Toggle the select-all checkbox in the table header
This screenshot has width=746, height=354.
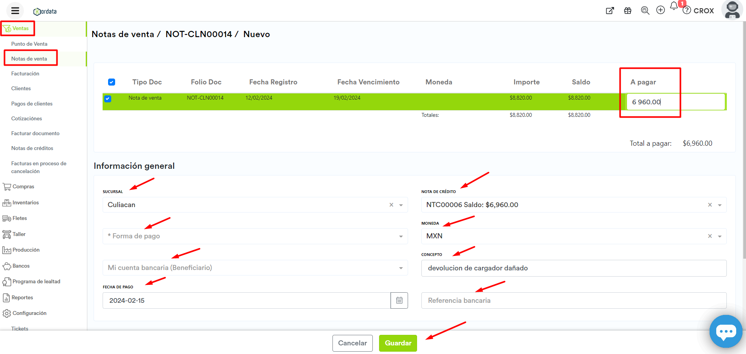coord(112,82)
